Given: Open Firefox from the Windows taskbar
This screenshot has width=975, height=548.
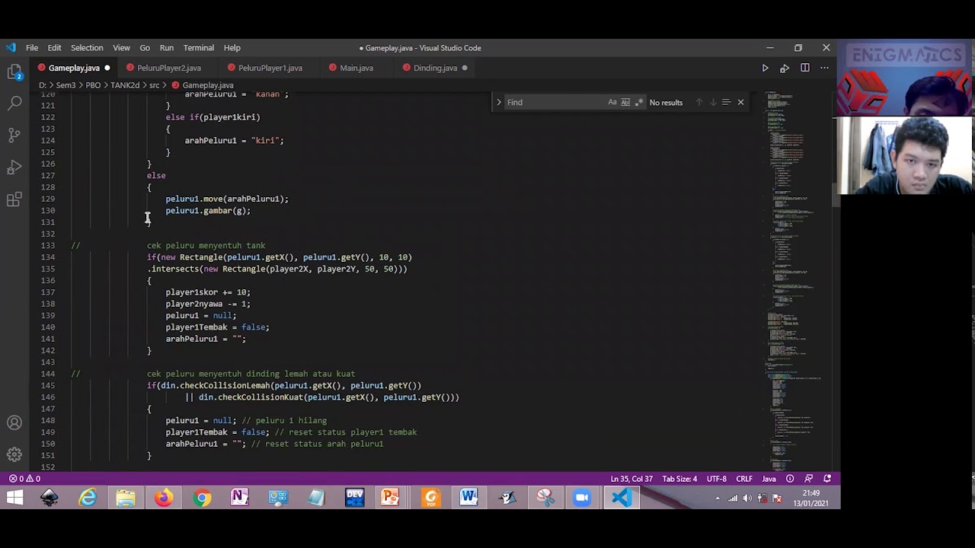Looking at the screenshot, I should coord(164,498).
